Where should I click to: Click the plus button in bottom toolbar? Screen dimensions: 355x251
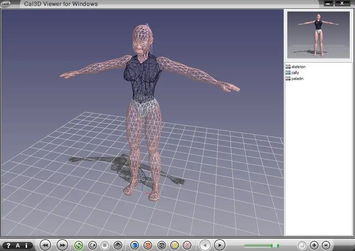(314, 245)
